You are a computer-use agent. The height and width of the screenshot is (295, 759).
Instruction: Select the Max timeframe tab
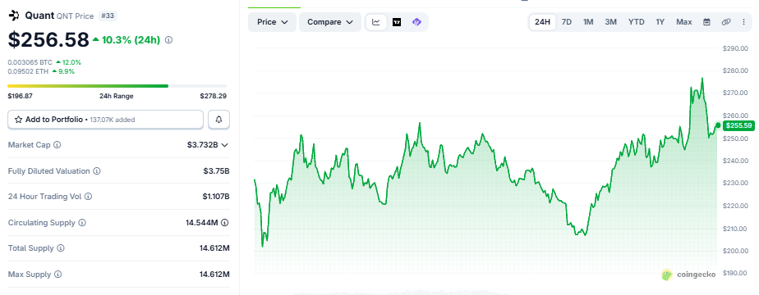tap(684, 22)
